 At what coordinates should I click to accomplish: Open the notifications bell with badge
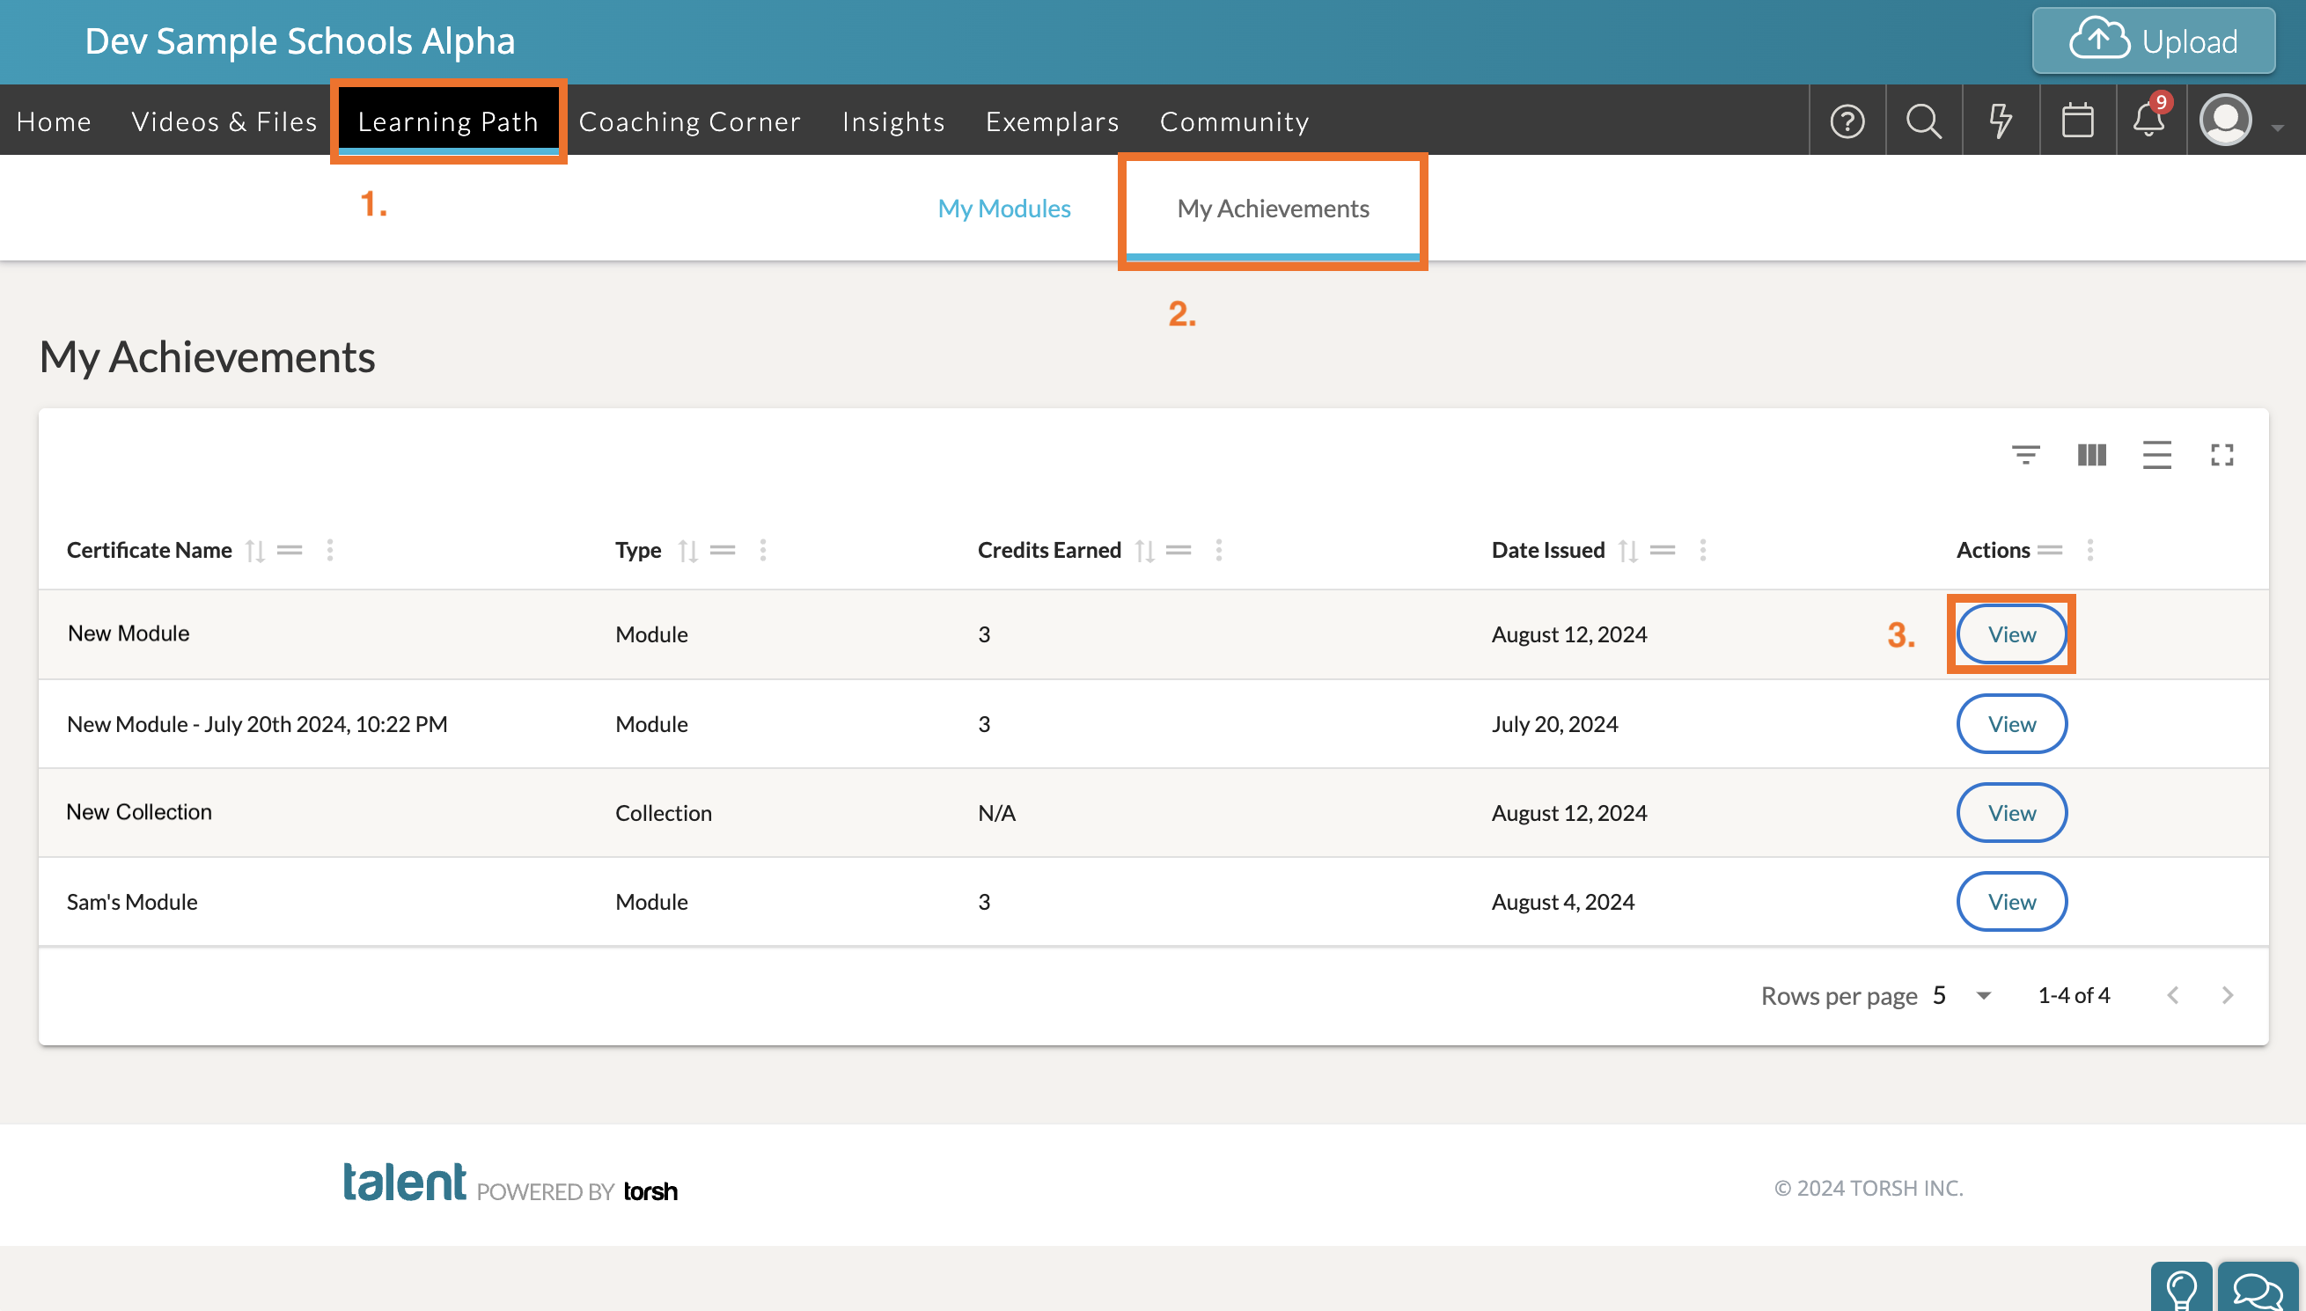tap(2149, 121)
